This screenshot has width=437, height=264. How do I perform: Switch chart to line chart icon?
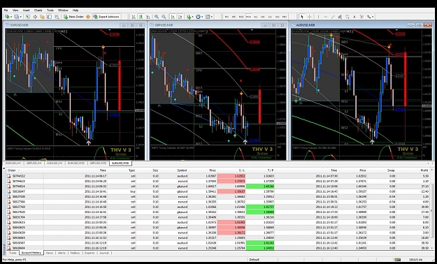(148, 17)
